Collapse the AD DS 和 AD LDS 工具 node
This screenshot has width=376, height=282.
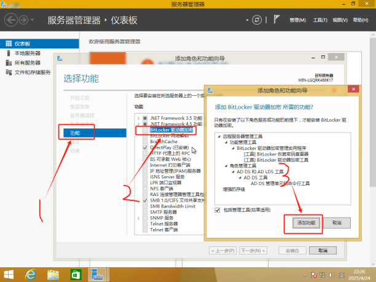tap(233, 171)
